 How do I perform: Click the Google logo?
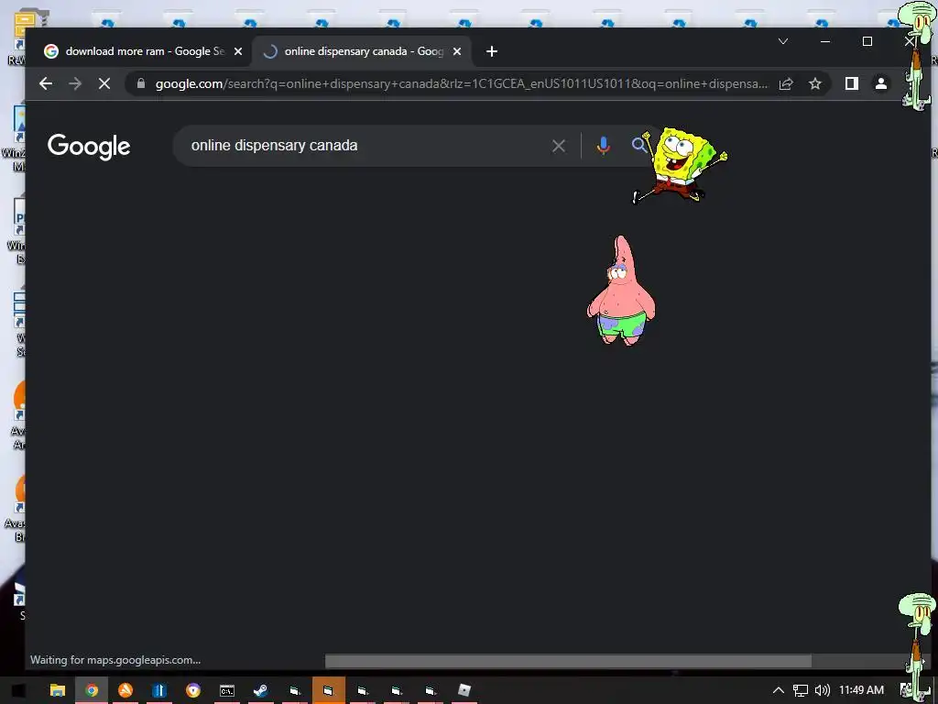click(89, 146)
